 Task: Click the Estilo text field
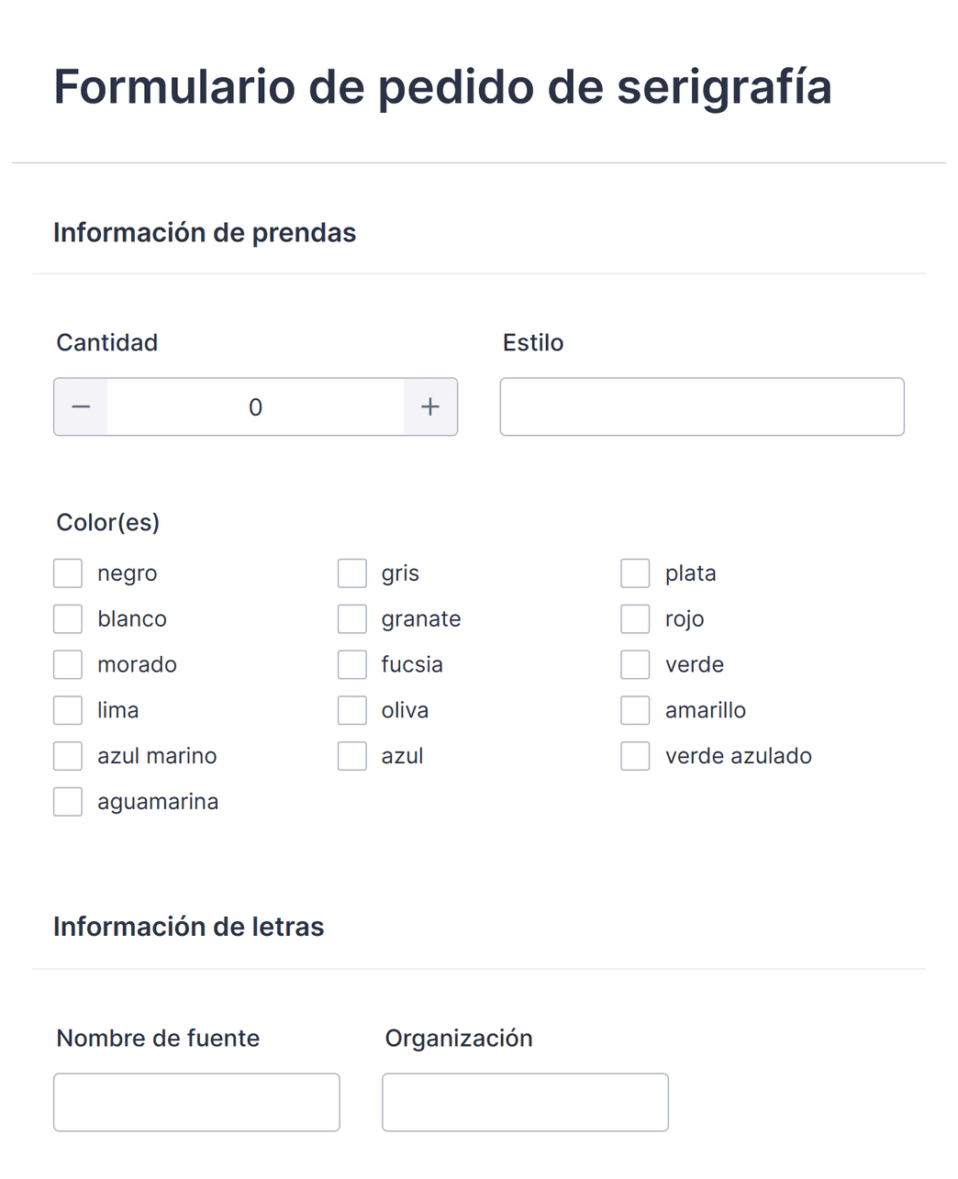coord(702,406)
